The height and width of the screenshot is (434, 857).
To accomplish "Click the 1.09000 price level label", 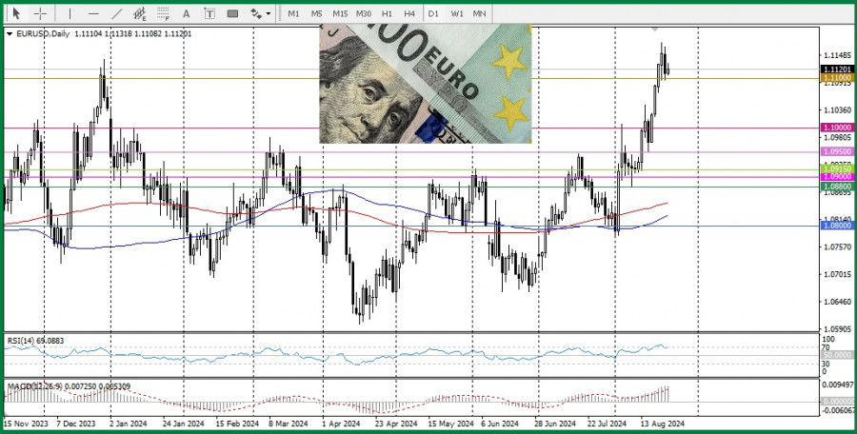I will (x=837, y=177).
